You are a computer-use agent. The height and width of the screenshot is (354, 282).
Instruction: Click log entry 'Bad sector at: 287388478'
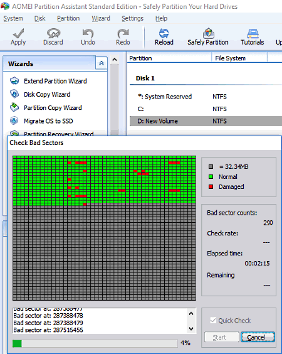(48, 315)
